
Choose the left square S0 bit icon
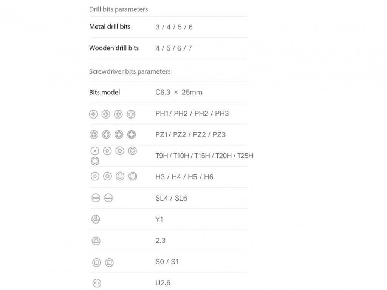(x=96, y=262)
